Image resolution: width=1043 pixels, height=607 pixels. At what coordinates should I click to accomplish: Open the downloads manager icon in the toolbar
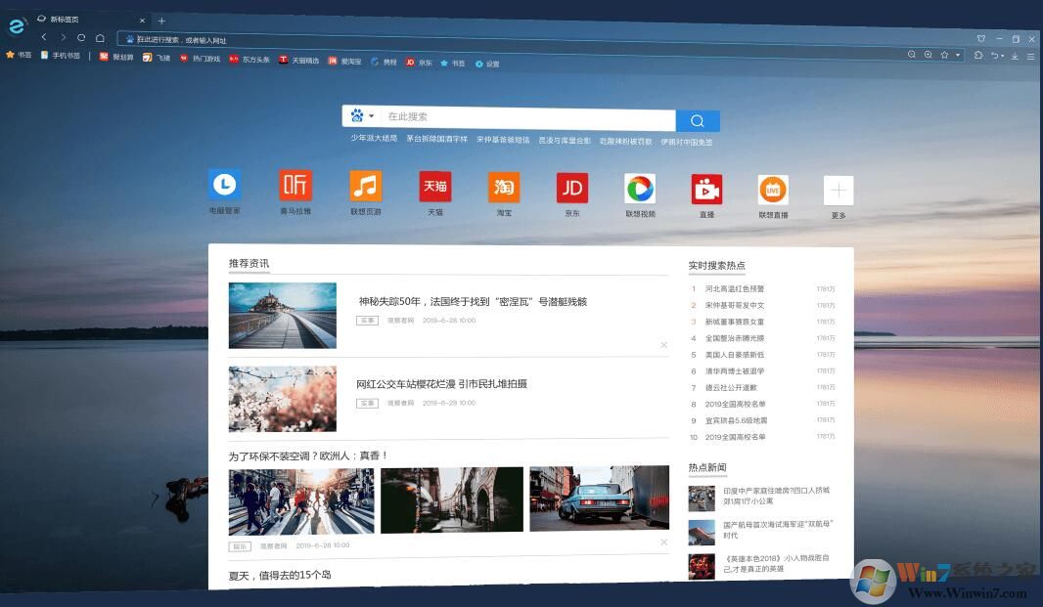coord(1015,56)
